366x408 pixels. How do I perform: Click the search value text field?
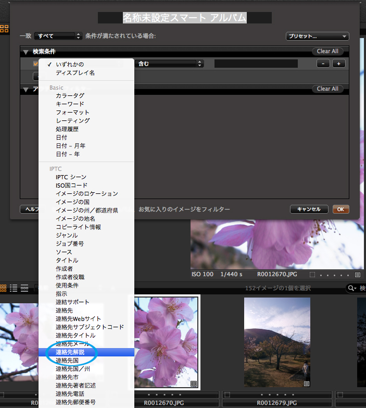point(256,64)
